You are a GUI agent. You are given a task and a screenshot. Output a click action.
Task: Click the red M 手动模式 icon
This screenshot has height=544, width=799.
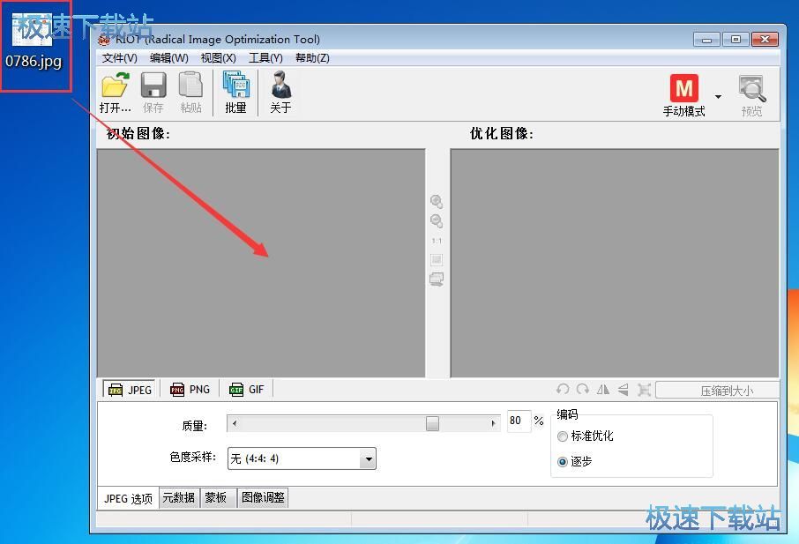[x=683, y=96]
